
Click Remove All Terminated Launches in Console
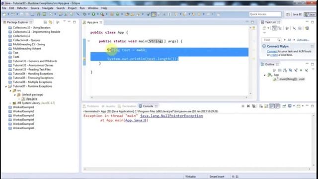pyautogui.click(x=254, y=106)
